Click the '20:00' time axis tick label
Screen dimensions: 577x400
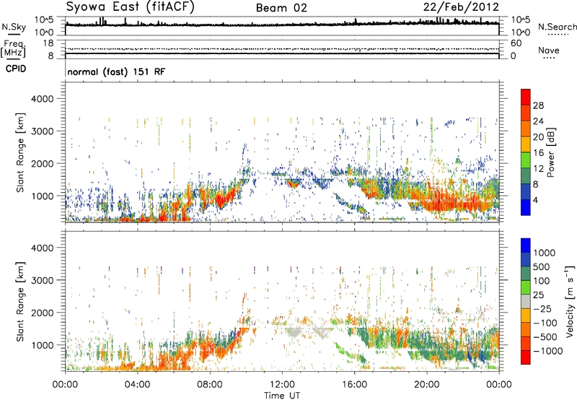427,385
